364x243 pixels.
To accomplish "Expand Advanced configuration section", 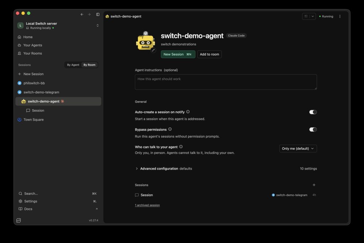I will point(226,169).
